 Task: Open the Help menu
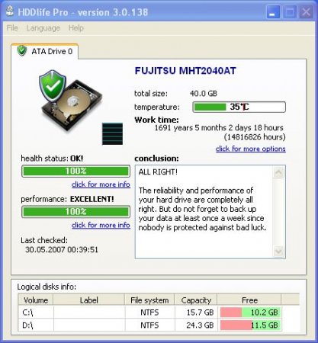(76, 27)
